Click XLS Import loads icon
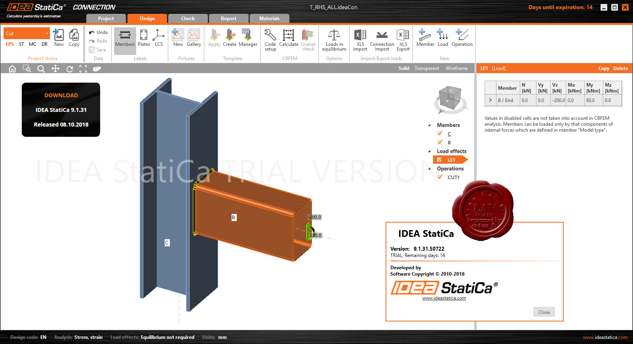This screenshot has height=344, width=633. coord(360,40)
